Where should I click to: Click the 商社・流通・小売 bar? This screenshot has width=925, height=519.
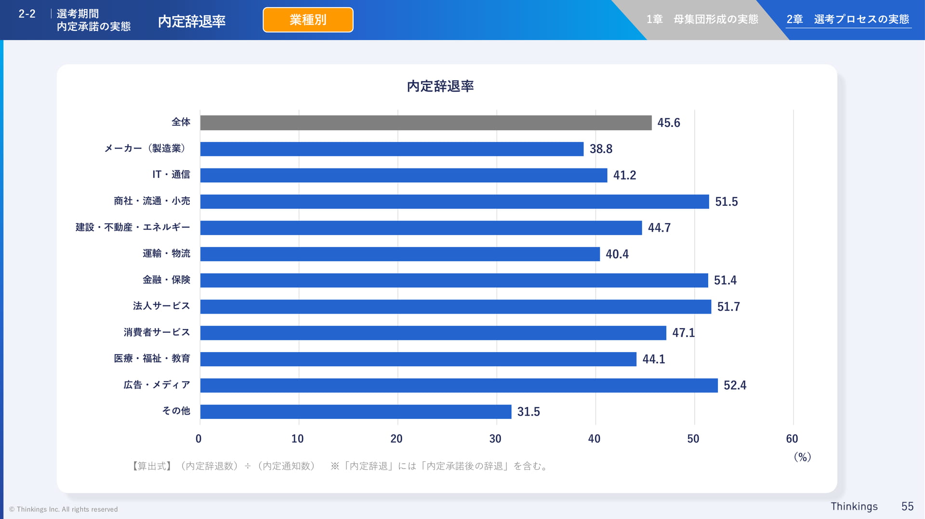(x=455, y=202)
